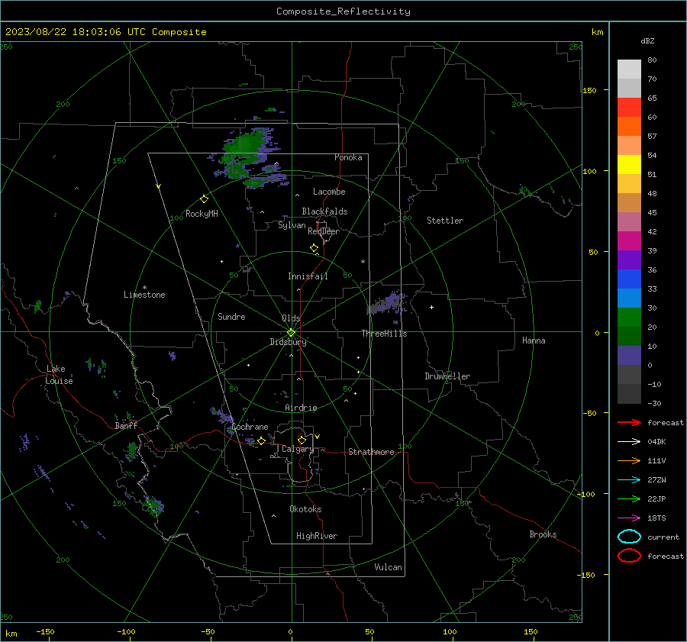The image size is (687, 642).
Task: Click the yellow diamond marker near RockyMH
Action: (204, 199)
